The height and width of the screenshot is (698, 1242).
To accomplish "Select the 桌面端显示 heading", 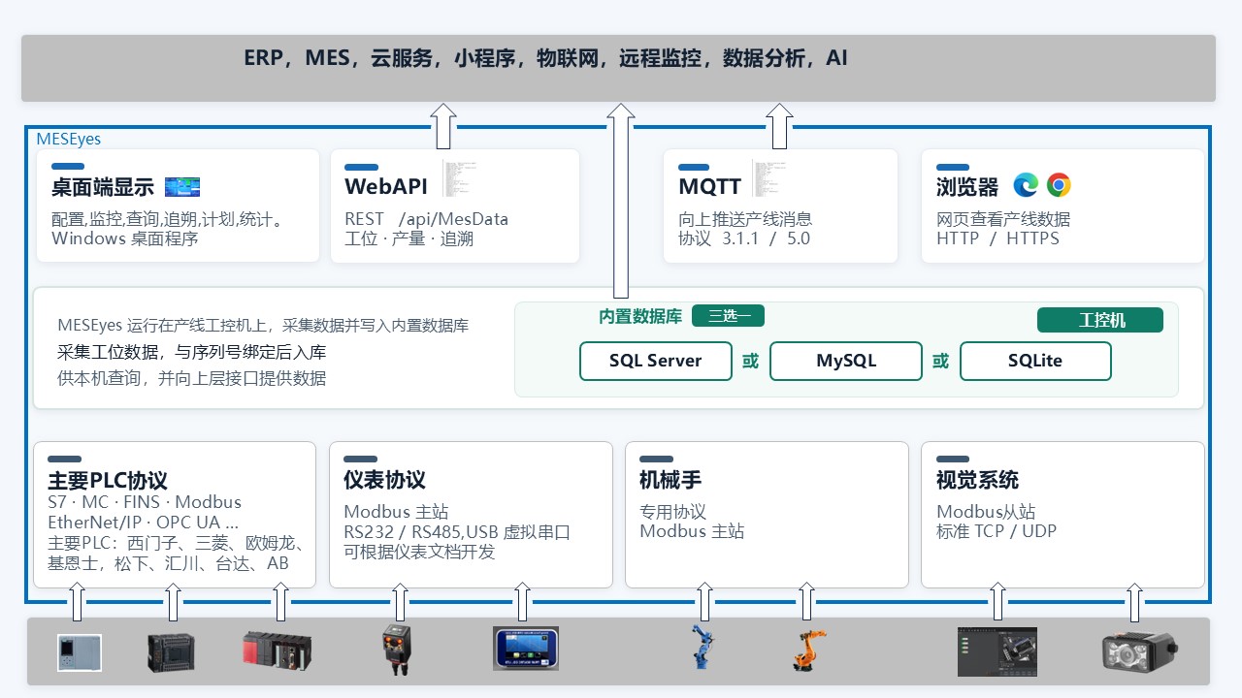I will (103, 187).
